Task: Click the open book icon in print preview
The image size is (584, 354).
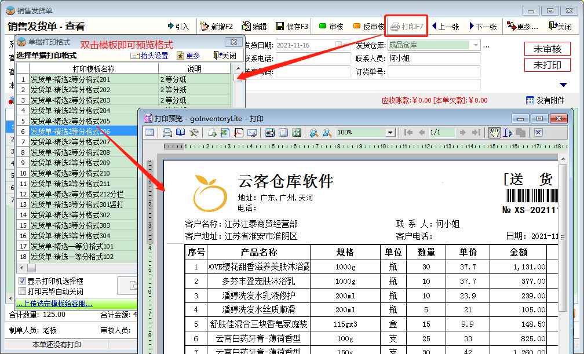Action: coord(181,133)
